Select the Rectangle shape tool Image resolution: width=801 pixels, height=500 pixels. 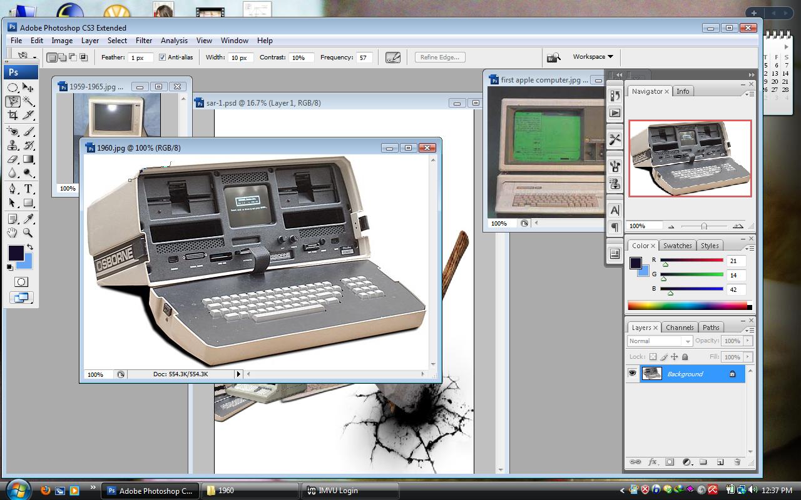coord(28,202)
